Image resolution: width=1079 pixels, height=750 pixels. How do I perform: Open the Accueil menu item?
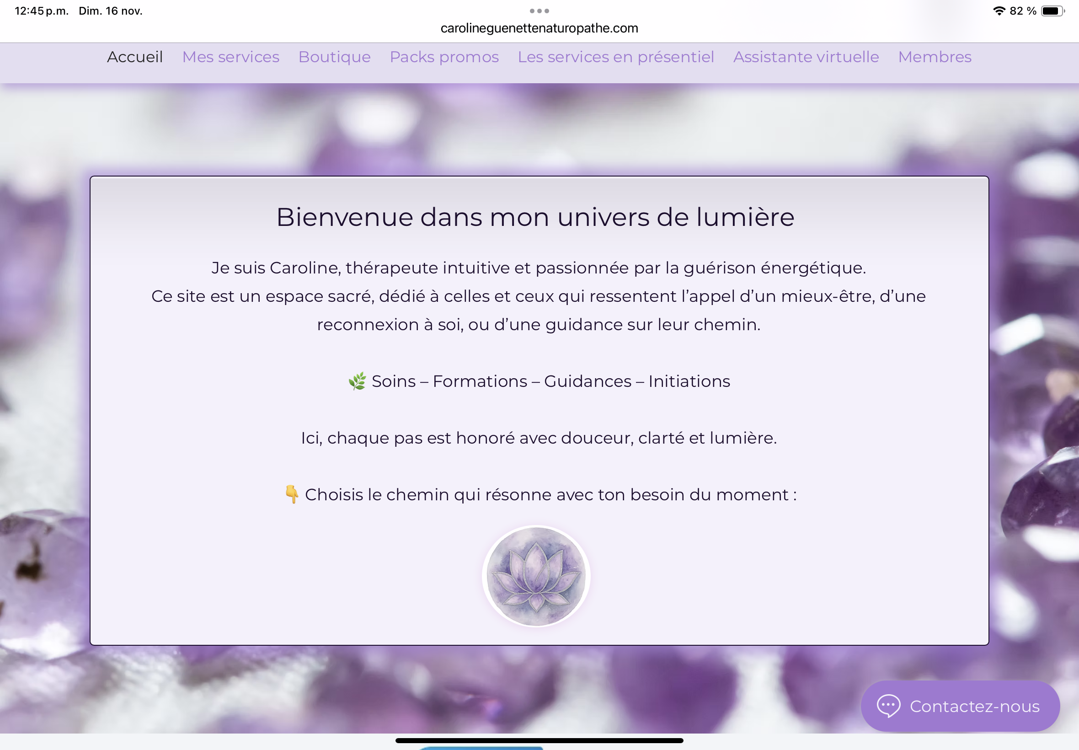click(x=135, y=57)
